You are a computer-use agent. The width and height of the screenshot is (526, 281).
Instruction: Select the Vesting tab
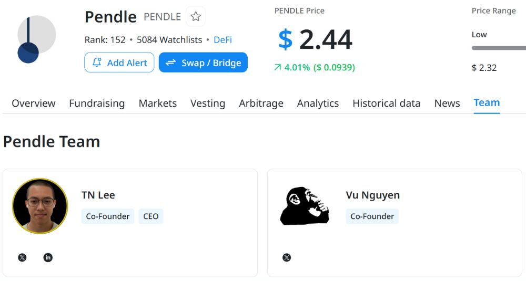point(208,103)
